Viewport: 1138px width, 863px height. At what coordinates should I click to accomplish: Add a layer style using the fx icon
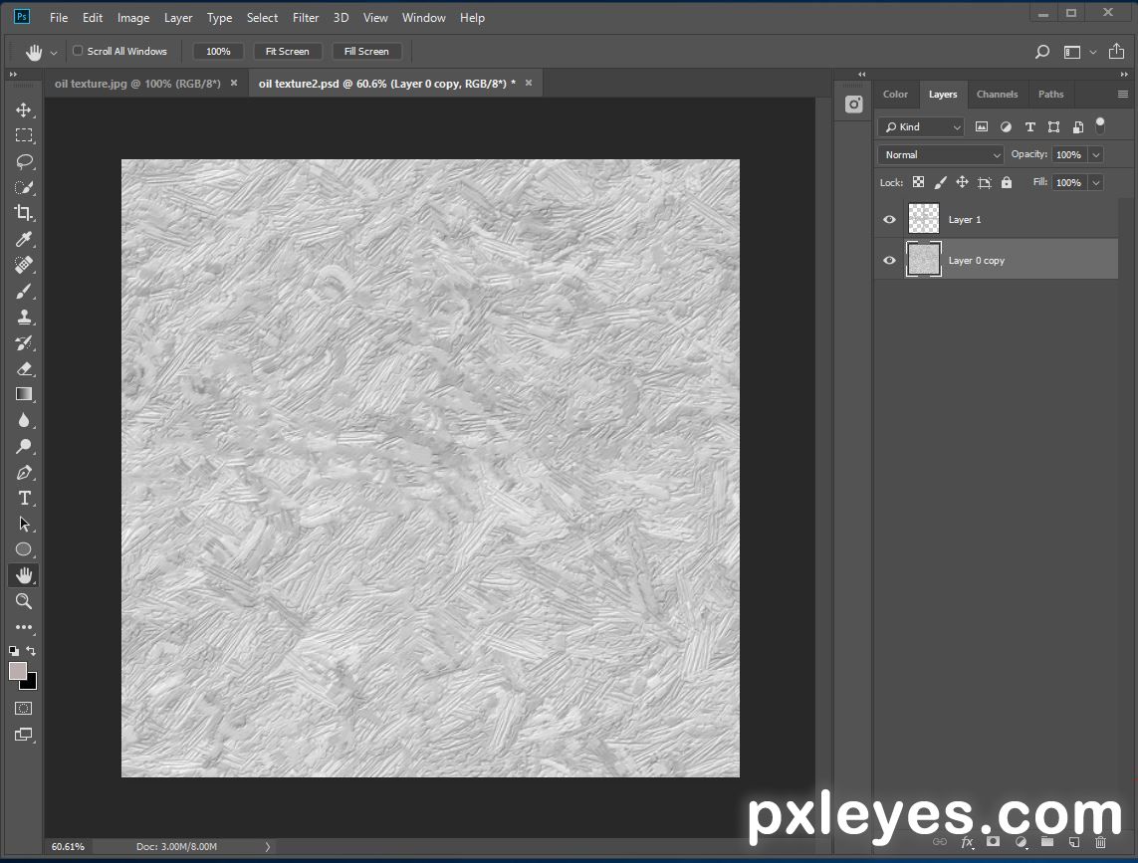click(x=967, y=842)
